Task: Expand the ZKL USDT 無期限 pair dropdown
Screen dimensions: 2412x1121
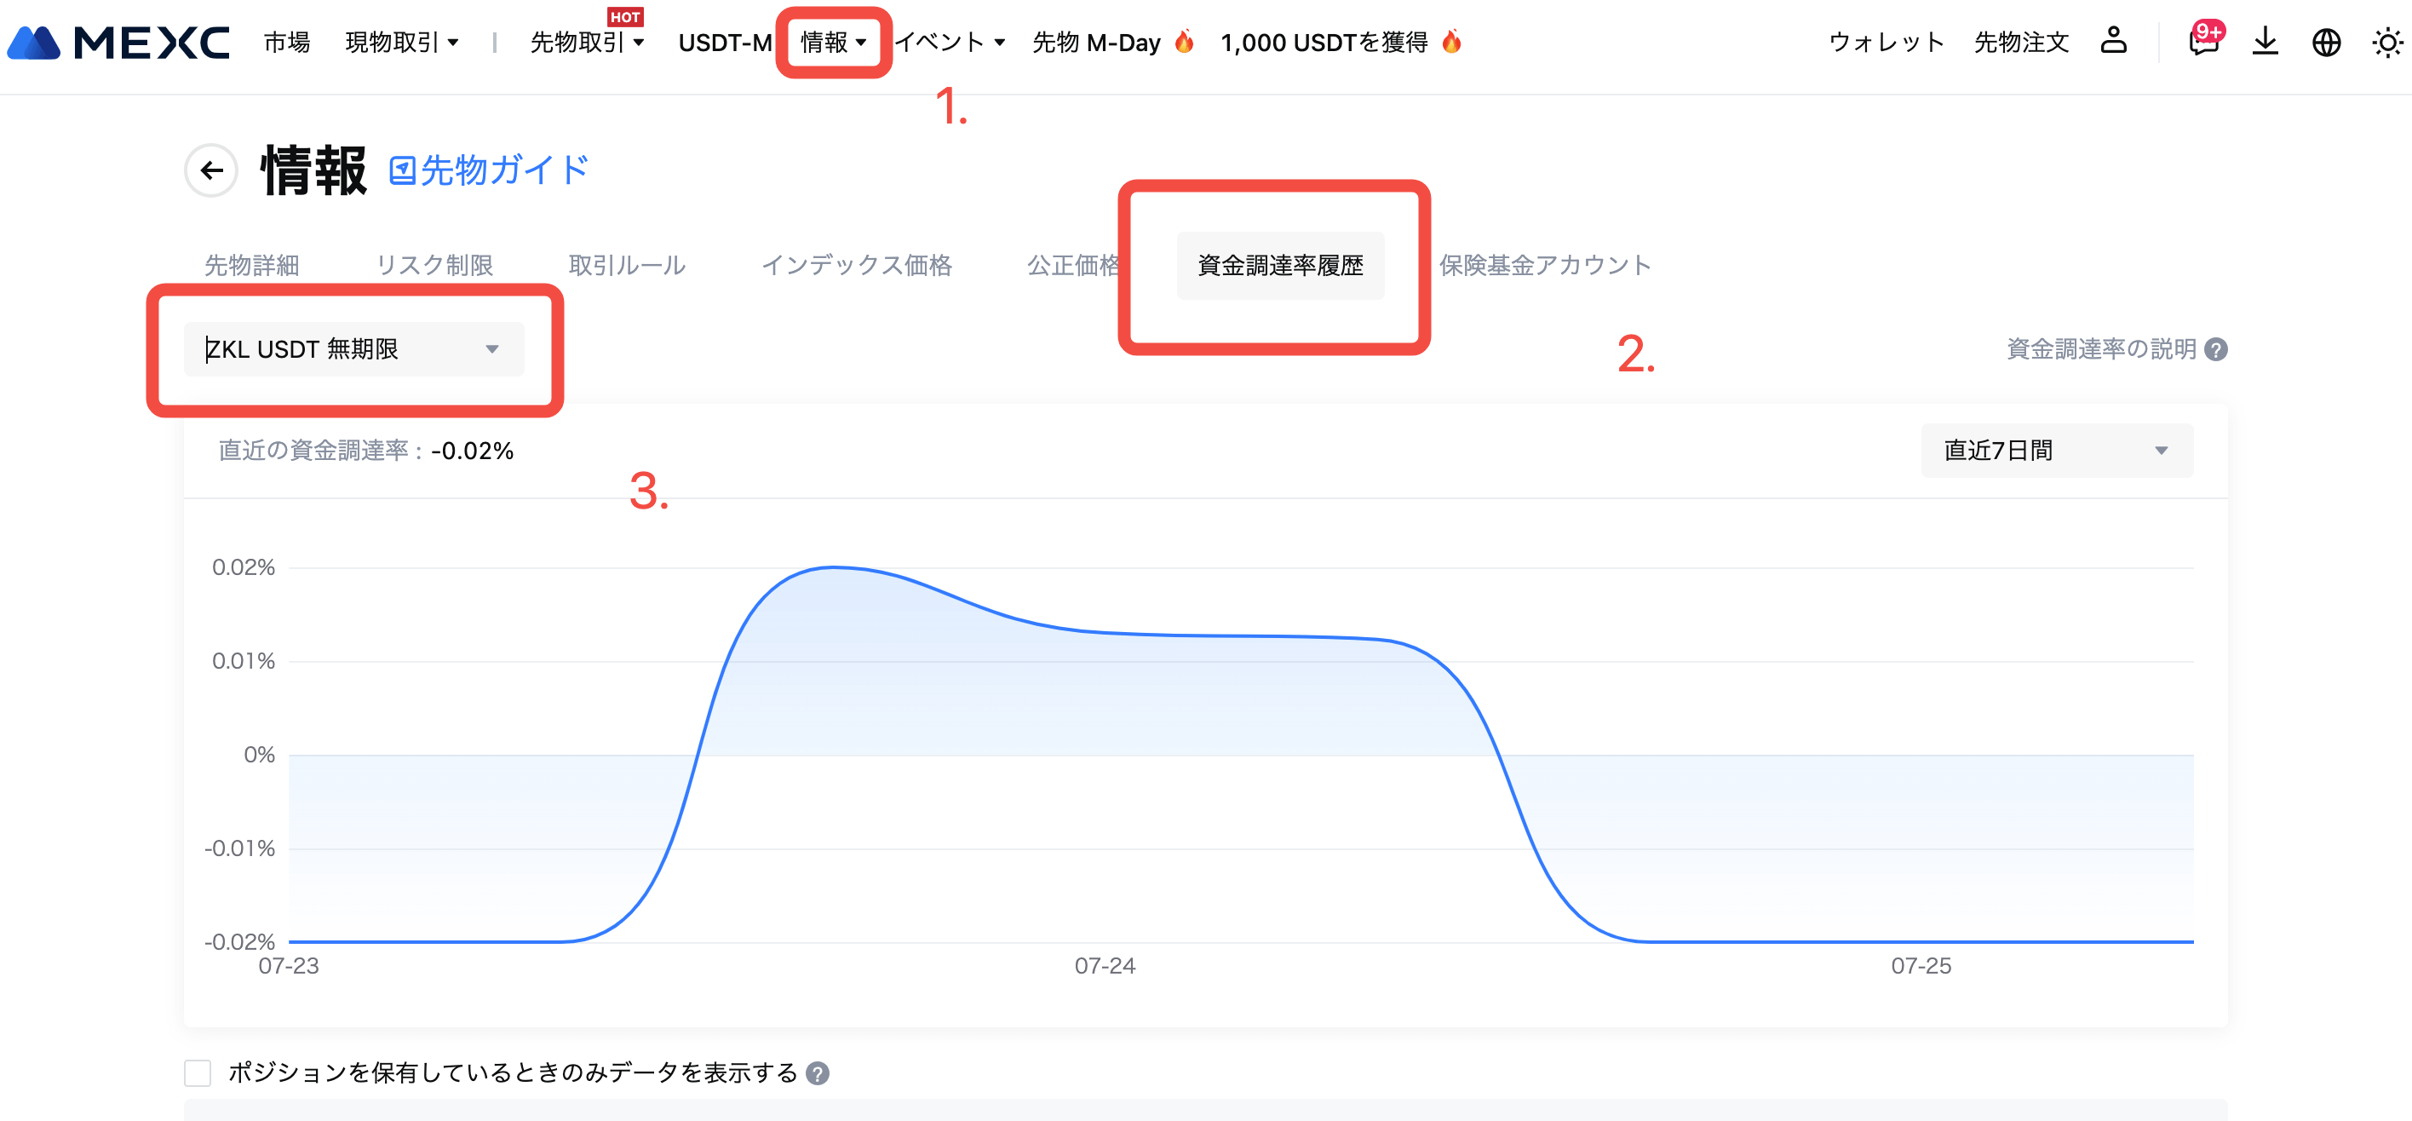Action: (353, 349)
